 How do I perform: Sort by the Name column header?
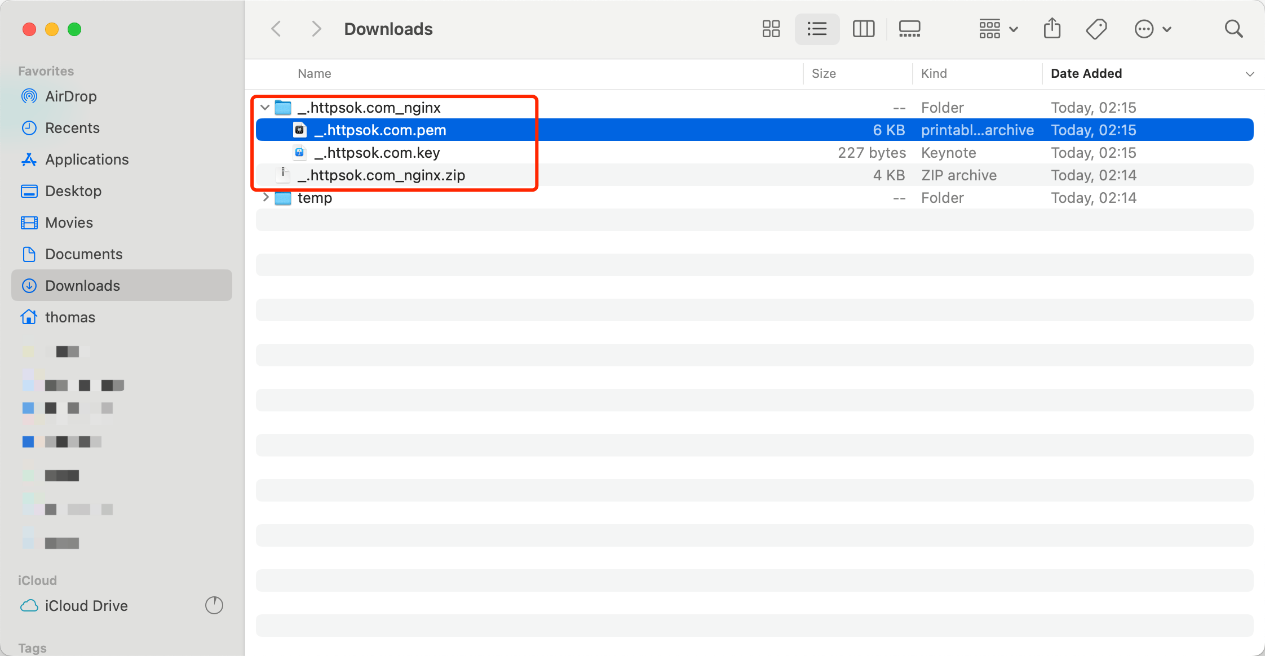click(x=314, y=74)
